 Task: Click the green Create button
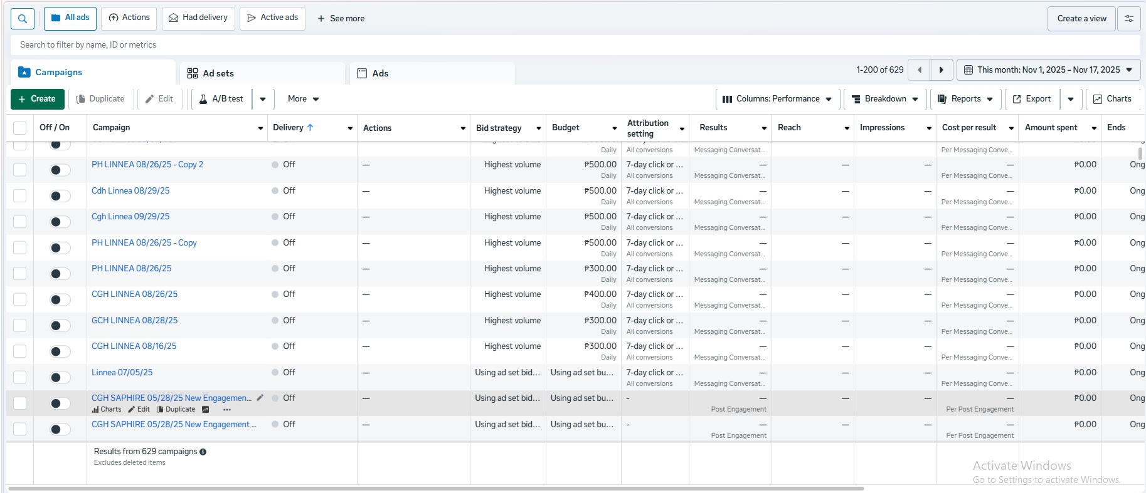tap(38, 99)
